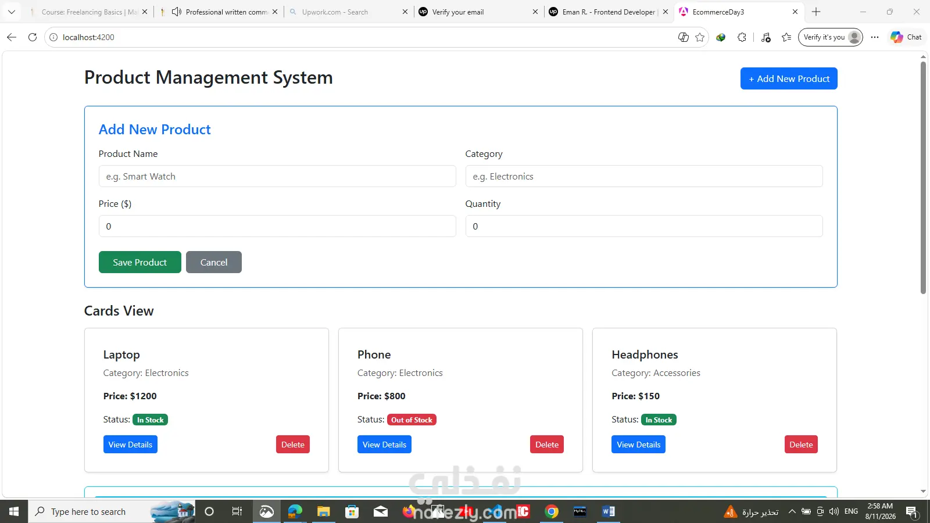Click into the Quantity field
Image resolution: width=930 pixels, height=523 pixels.
coord(644,226)
